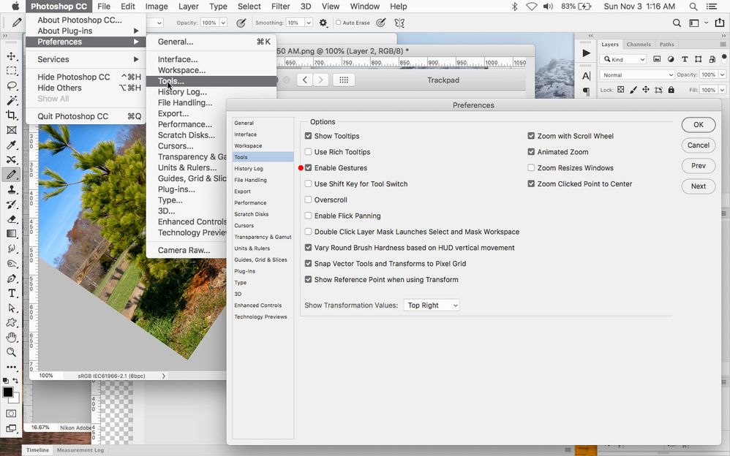Toggle Quick Mask mode icon

(x=11, y=413)
